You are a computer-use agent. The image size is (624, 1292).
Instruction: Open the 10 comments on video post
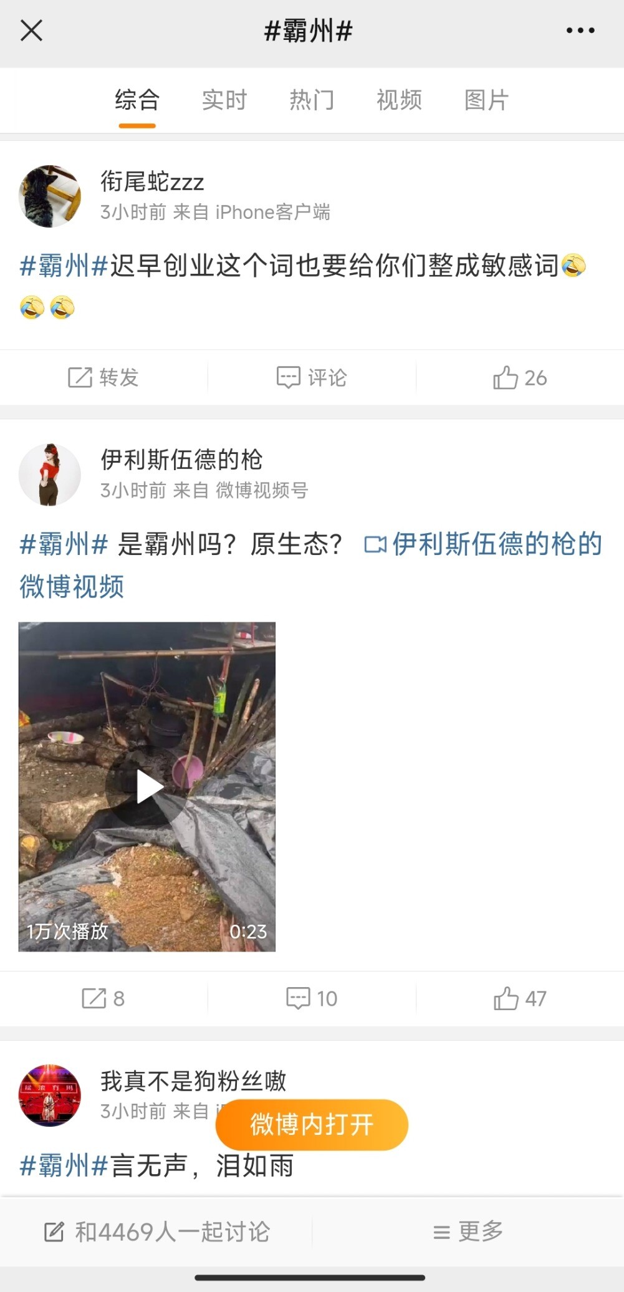pyautogui.click(x=312, y=998)
